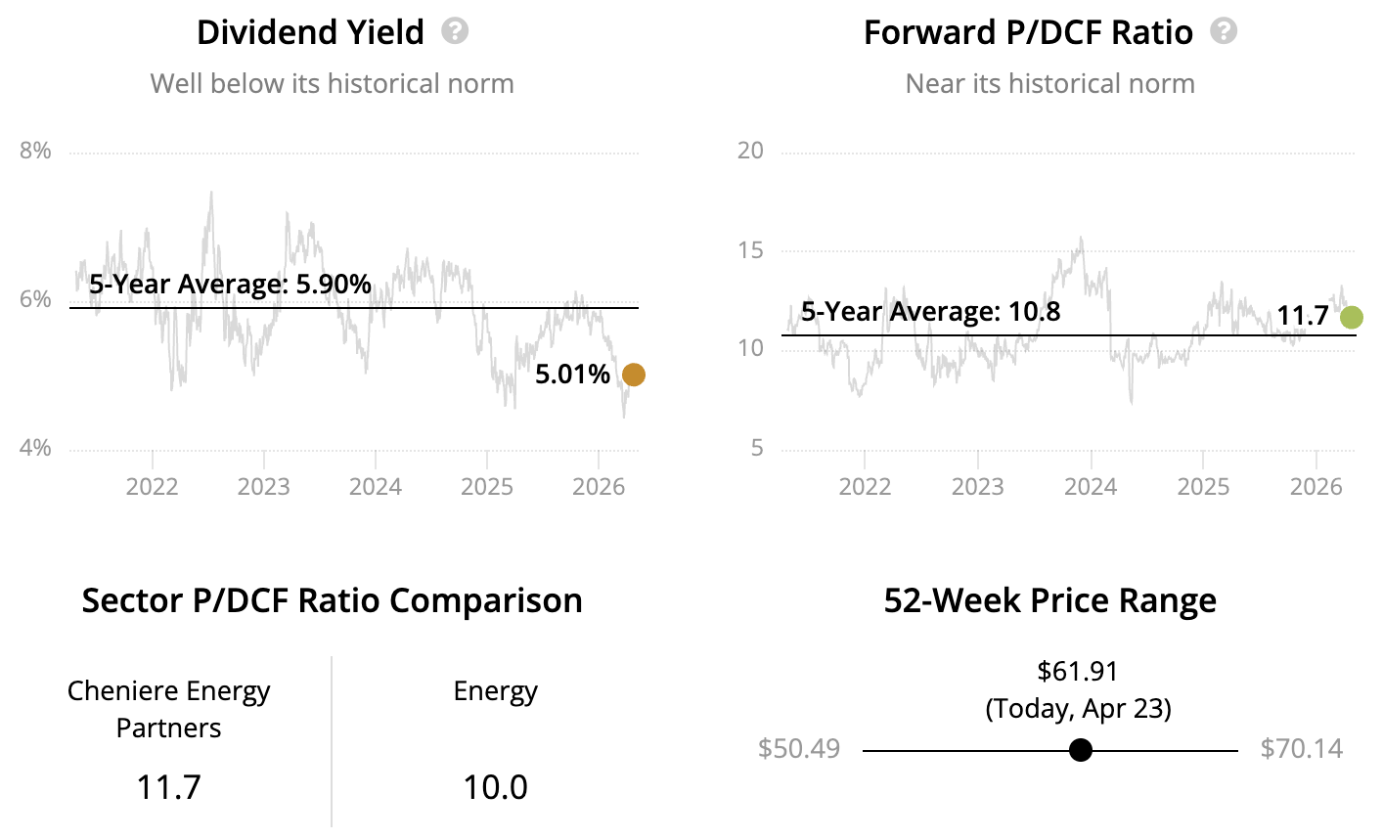1383x839 pixels.
Task: Select the Cheniere Energy Partners label
Action: click(168, 709)
